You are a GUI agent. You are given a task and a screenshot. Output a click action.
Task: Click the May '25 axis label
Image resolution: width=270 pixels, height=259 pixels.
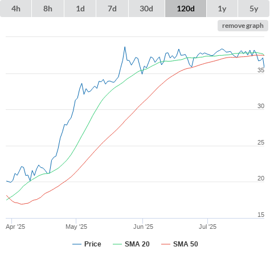(76, 227)
